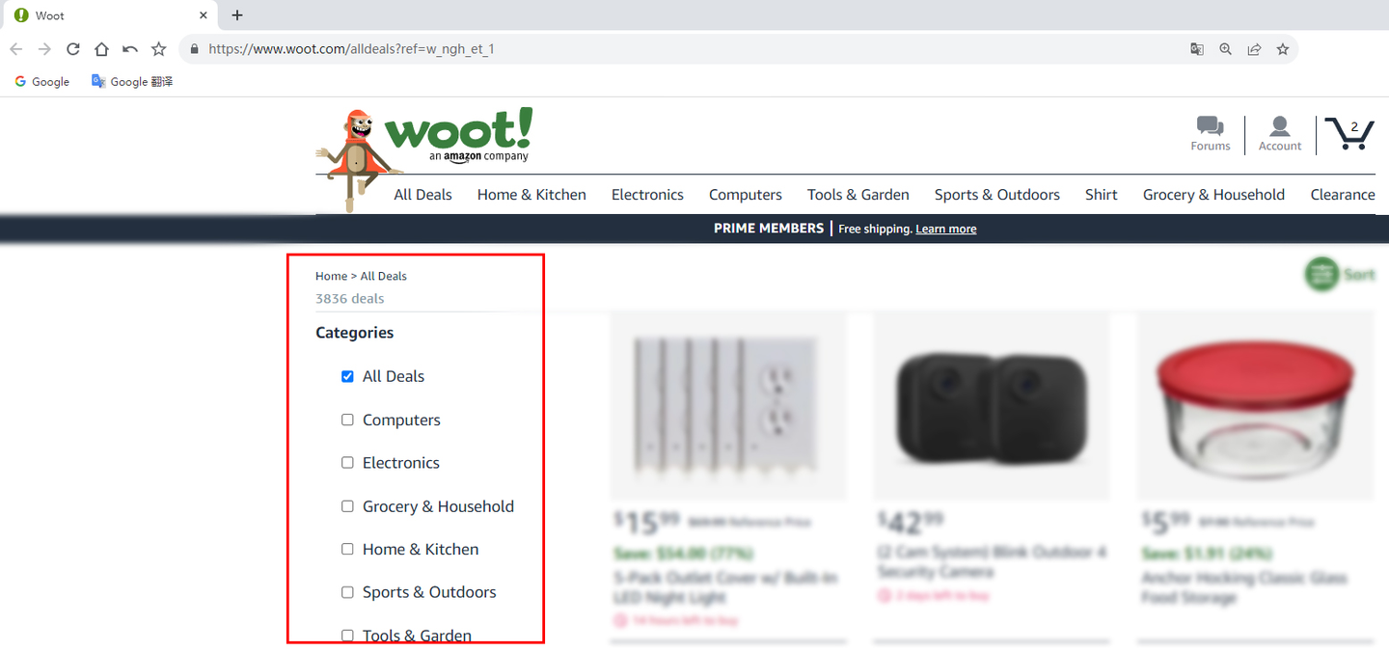Uncheck the All Deals checkbox

(347, 377)
